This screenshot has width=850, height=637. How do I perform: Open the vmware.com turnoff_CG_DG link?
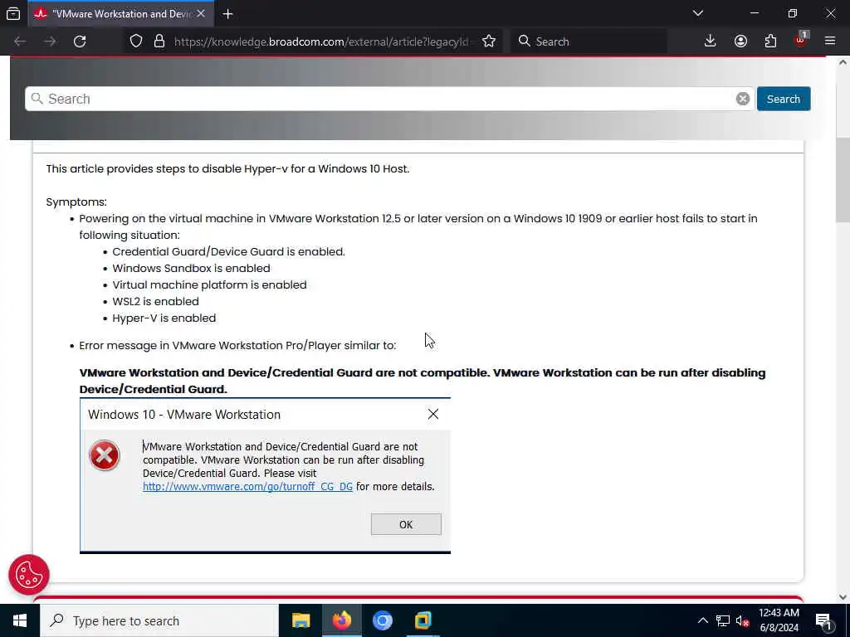point(247,486)
